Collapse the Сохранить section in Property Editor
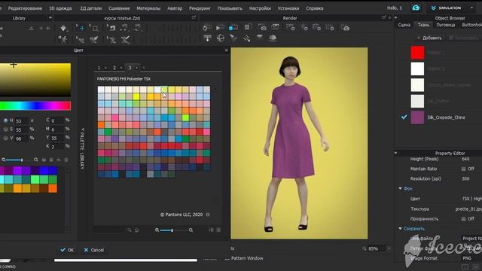This screenshot has height=271, width=482. [x=400, y=229]
